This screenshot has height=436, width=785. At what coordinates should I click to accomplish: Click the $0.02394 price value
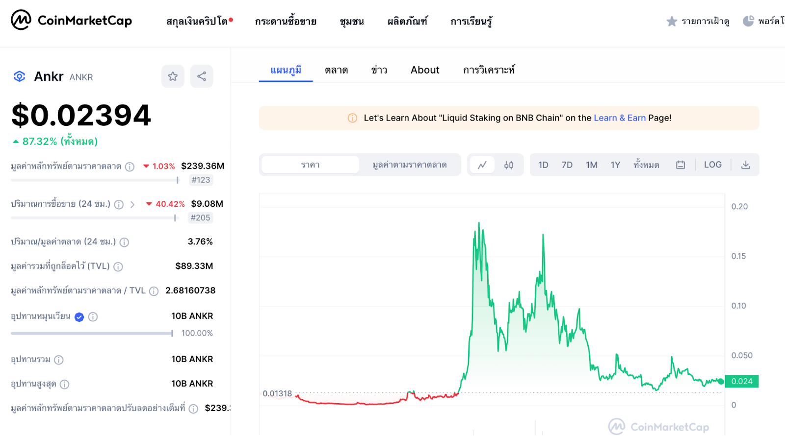81,116
